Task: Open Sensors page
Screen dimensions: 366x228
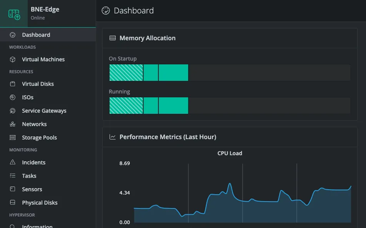Action: tap(48, 189)
